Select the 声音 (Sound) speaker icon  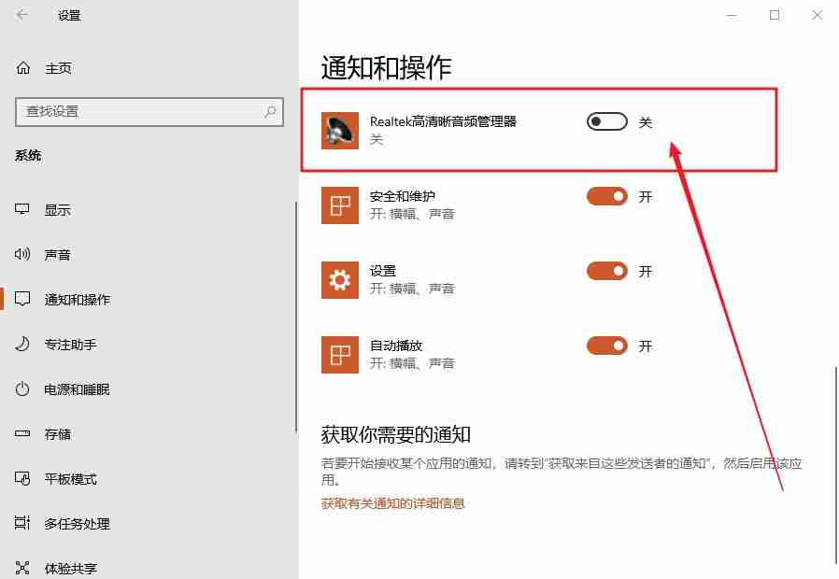21,254
